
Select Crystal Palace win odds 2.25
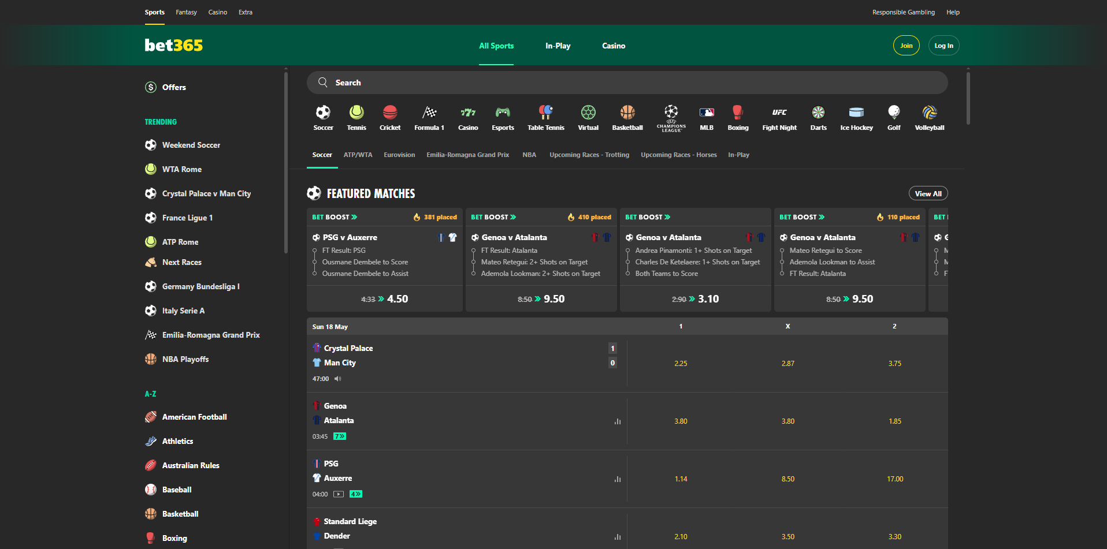pos(681,364)
